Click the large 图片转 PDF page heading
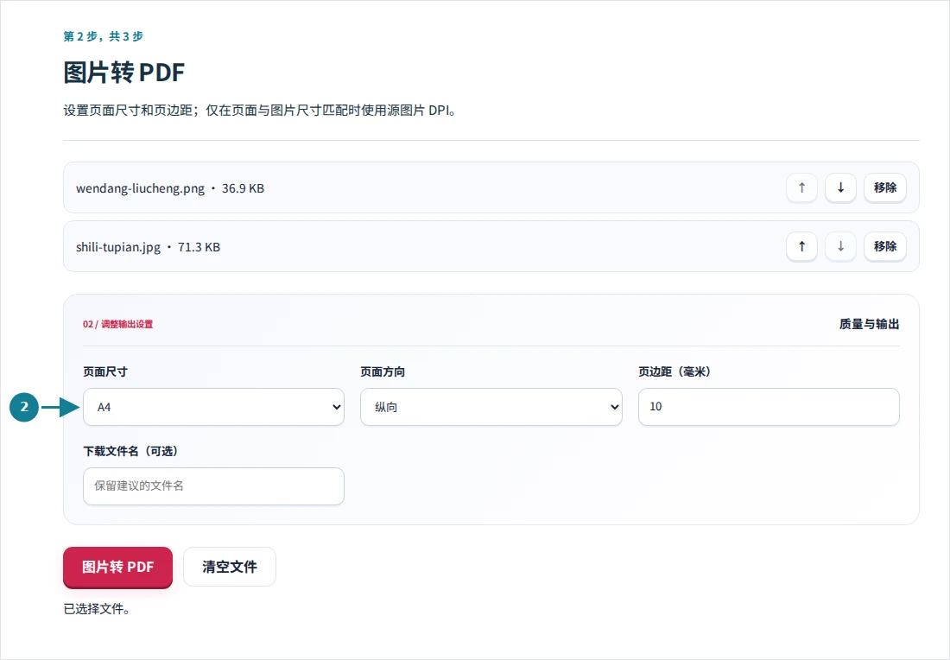The height and width of the screenshot is (660, 950). [123, 73]
